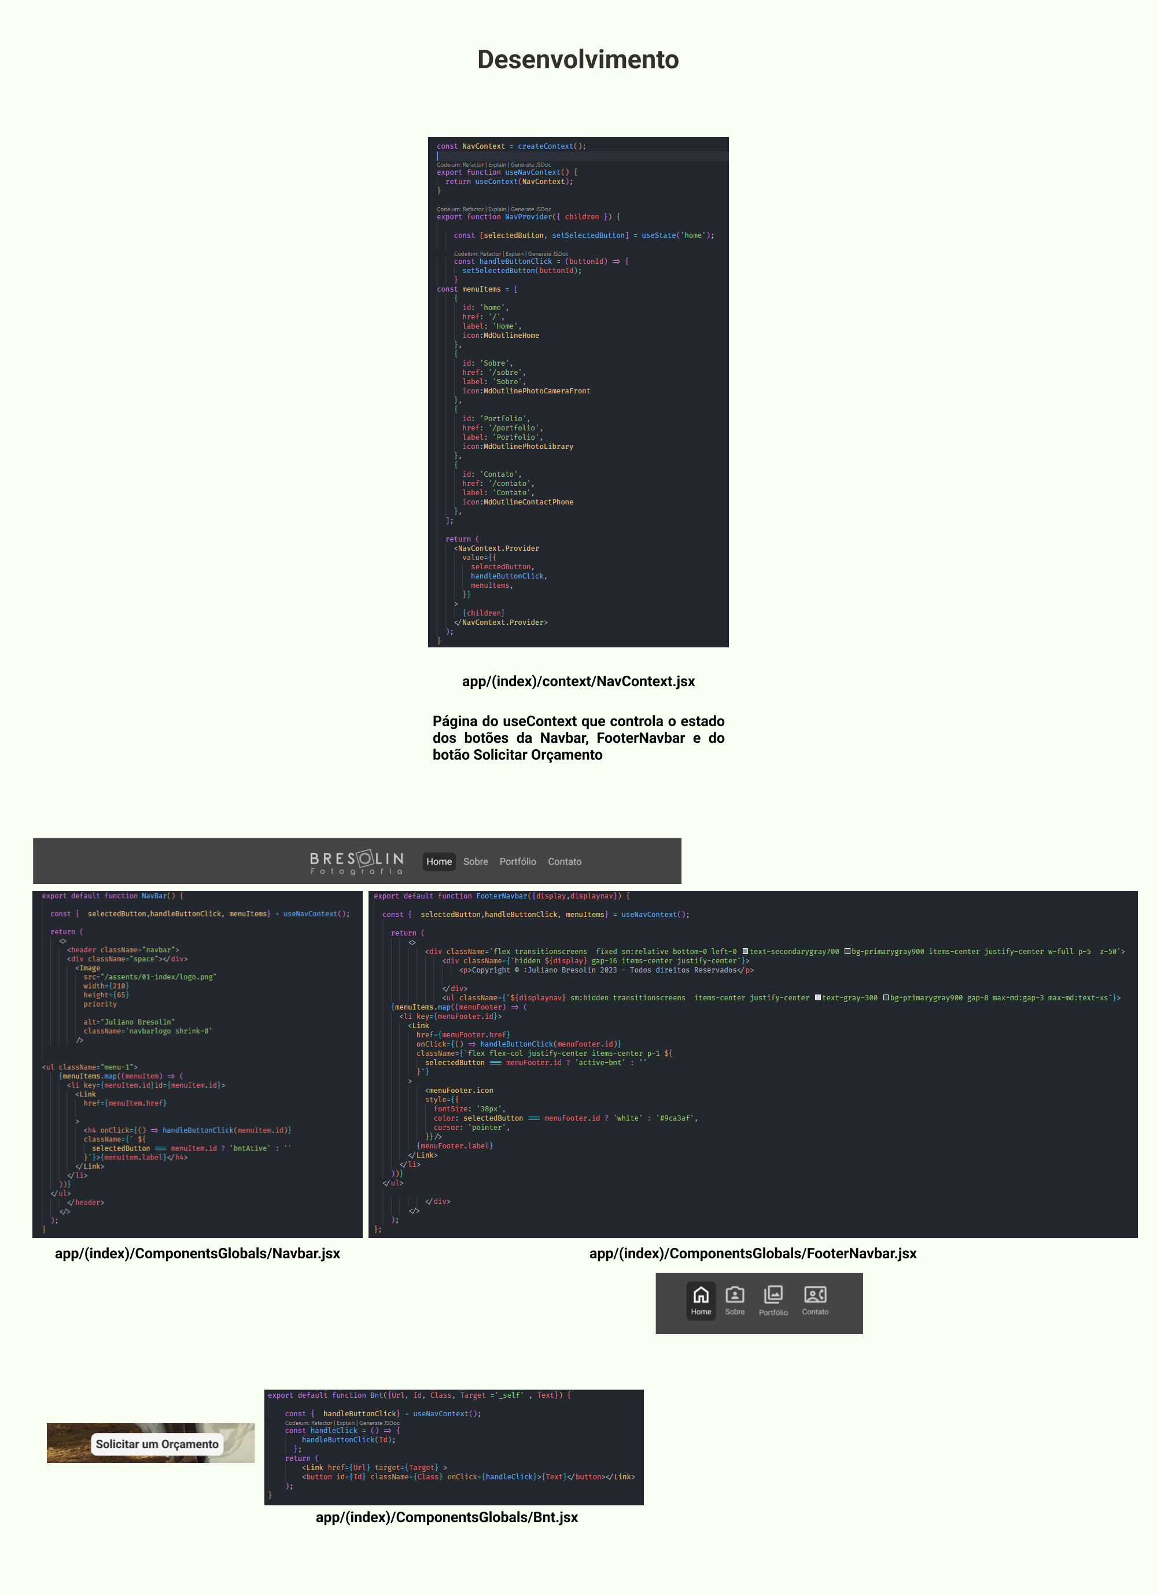
Task: Click the Contato contact phone icon
Action: 815,1295
